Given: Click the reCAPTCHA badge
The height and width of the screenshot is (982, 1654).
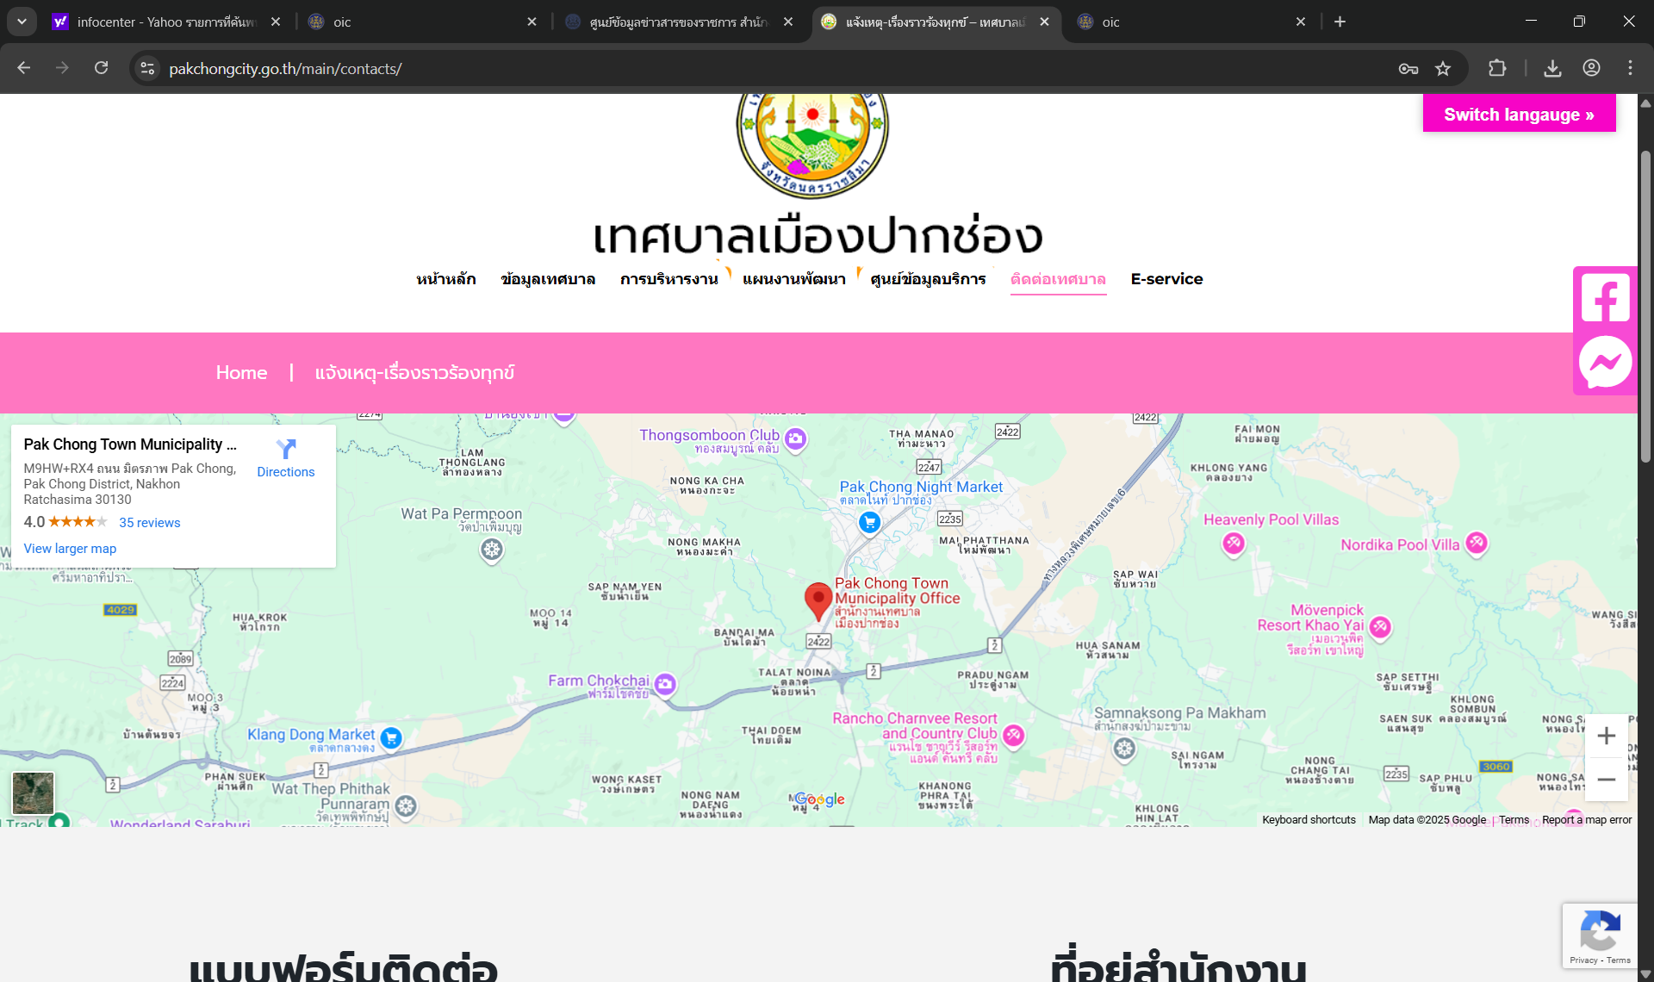Looking at the screenshot, I should (1600, 936).
